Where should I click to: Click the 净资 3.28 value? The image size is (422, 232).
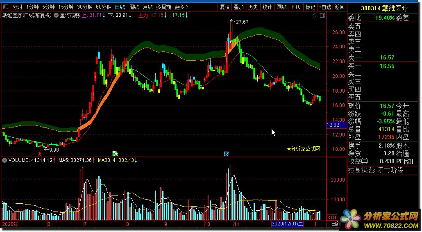(x=389, y=153)
